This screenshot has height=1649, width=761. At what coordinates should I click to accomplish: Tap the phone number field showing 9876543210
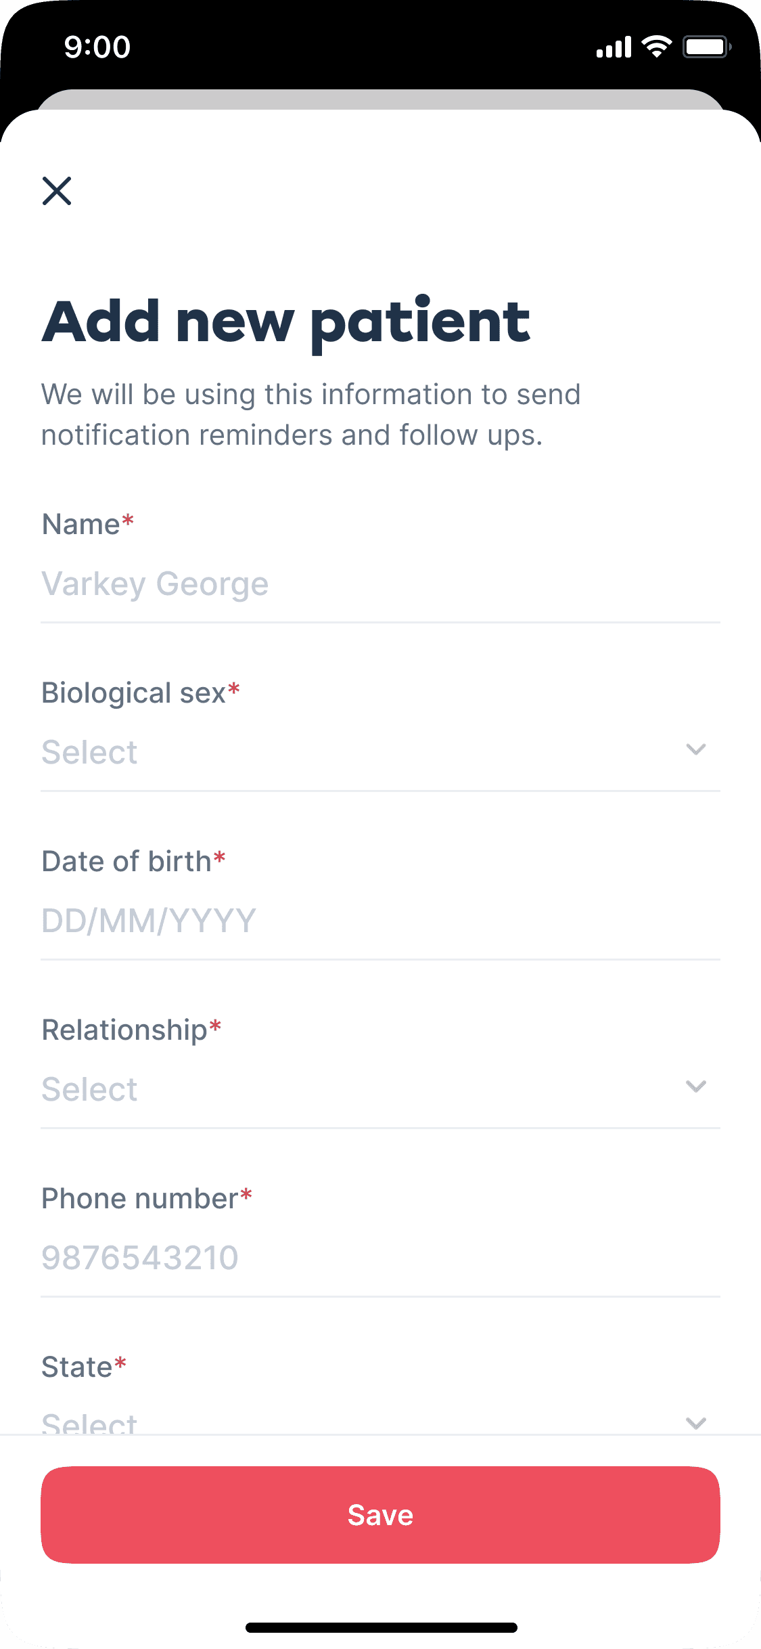coord(379,1258)
